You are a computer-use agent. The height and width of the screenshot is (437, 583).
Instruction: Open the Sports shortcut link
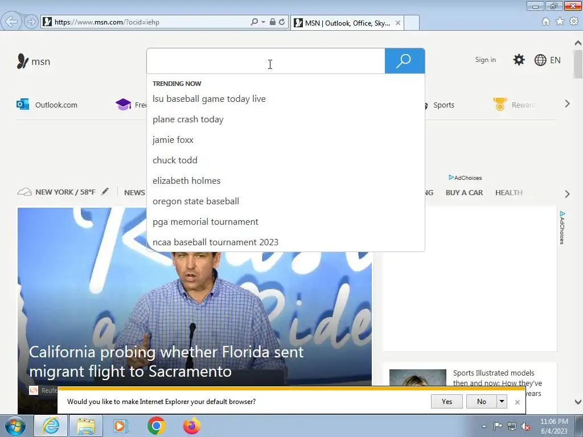point(444,105)
